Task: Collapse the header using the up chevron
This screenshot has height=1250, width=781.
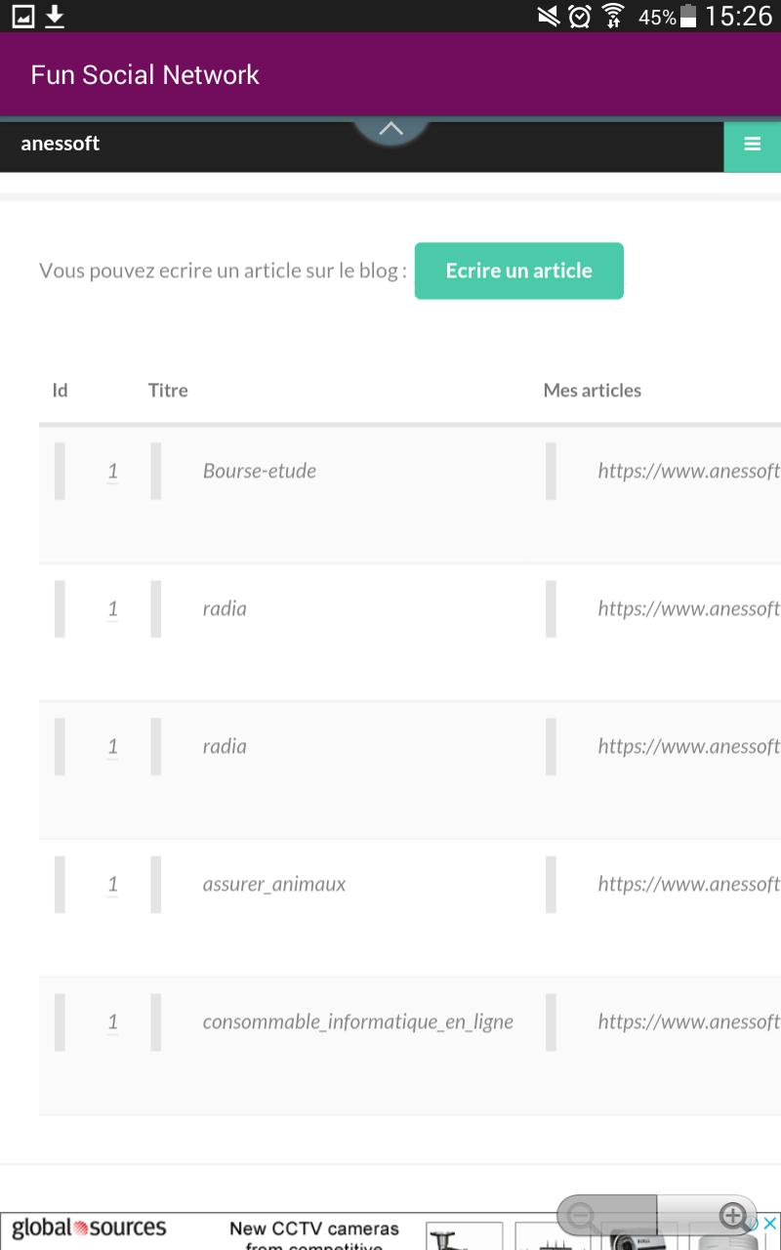Action: coord(390,131)
